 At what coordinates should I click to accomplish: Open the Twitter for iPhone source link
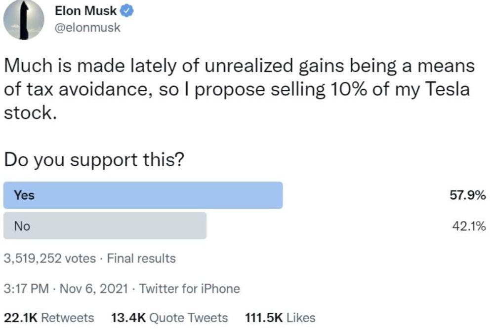pyautogui.click(x=190, y=289)
